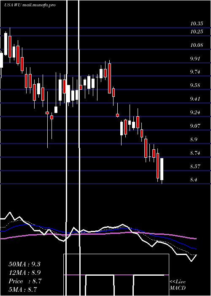
Task: Click the 10.35 price axis label
Action: click(197, 24)
